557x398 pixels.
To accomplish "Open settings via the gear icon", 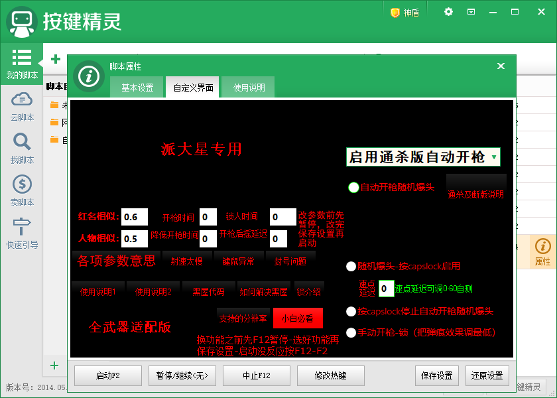I will pyautogui.click(x=448, y=11).
